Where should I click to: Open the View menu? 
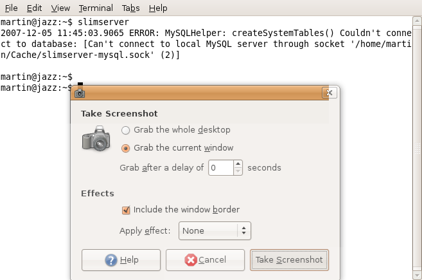(60, 8)
